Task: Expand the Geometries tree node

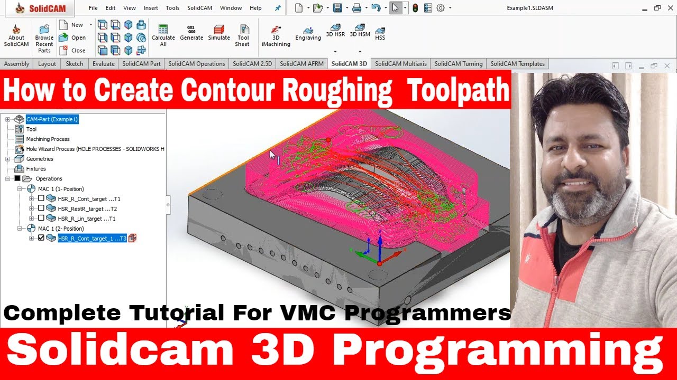Action: tap(8, 159)
